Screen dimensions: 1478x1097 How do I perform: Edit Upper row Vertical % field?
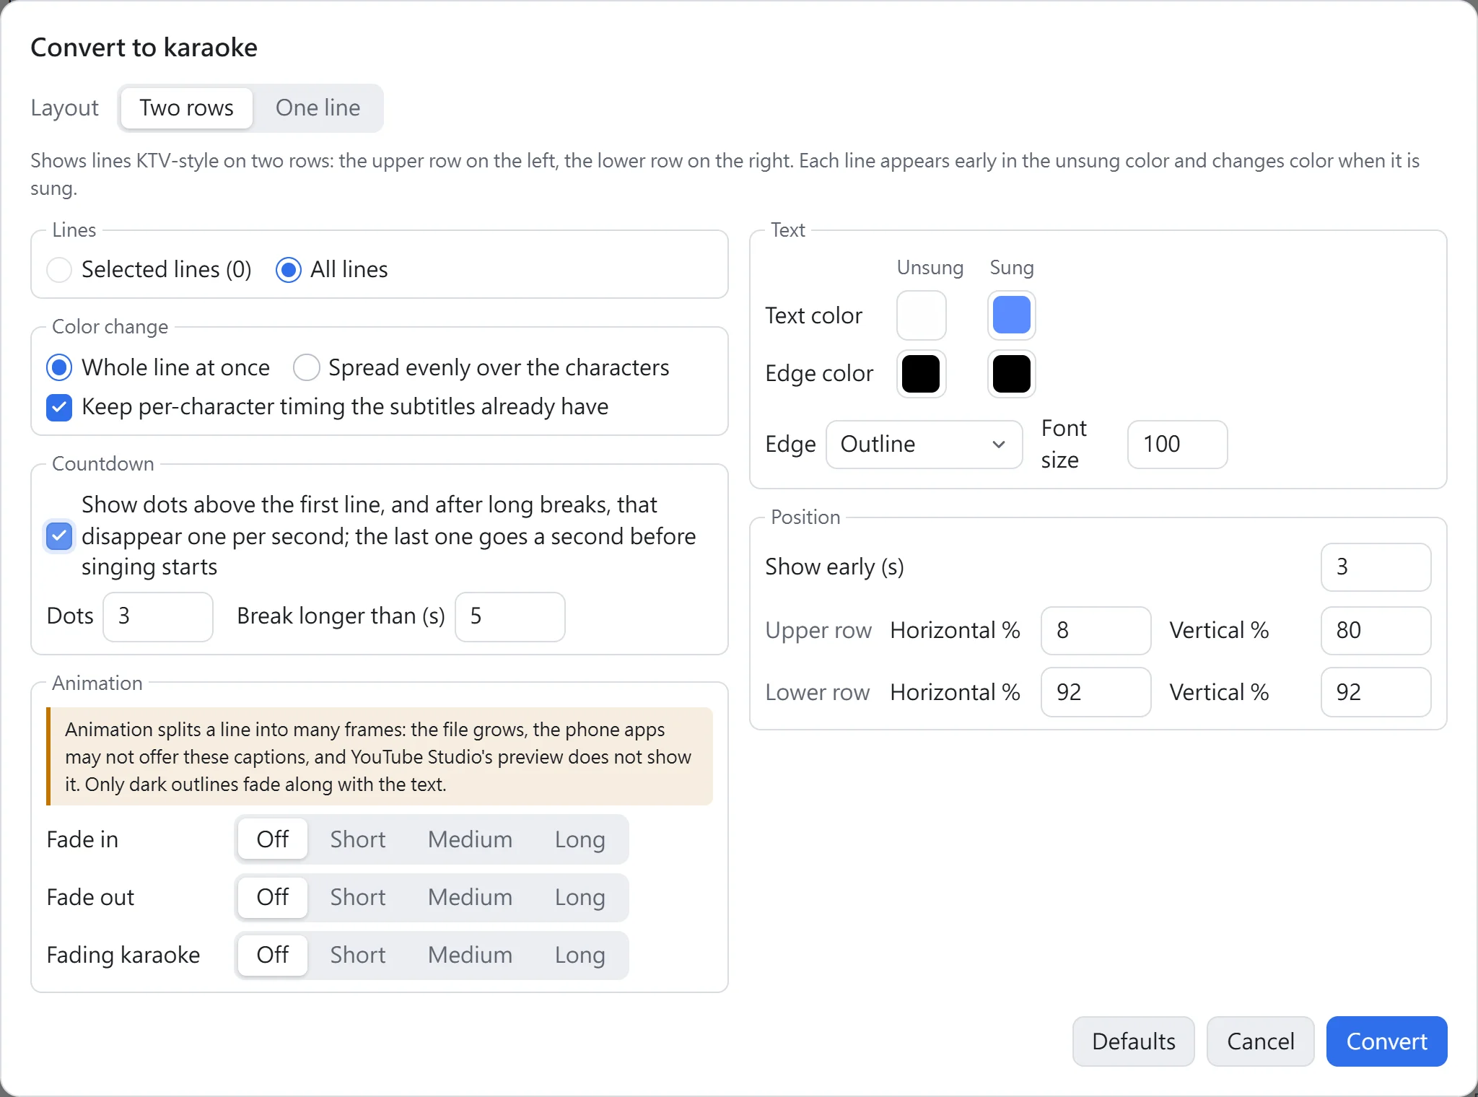(x=1376, y=631)
